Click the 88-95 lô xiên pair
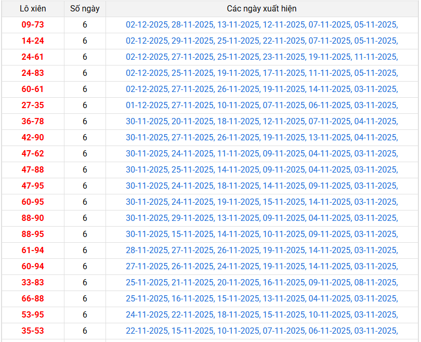The height and width of the screenshot is (342, 421). point(33,234)
